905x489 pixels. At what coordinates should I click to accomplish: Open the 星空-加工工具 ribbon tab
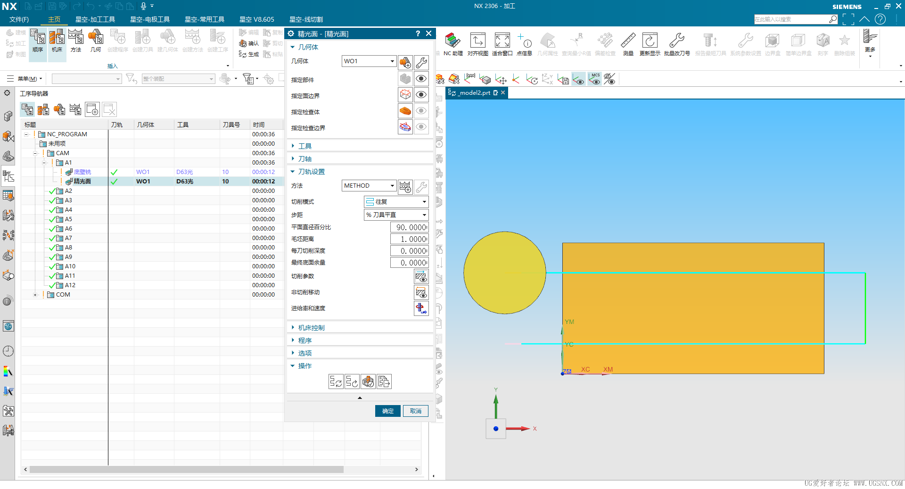[95, 19]
